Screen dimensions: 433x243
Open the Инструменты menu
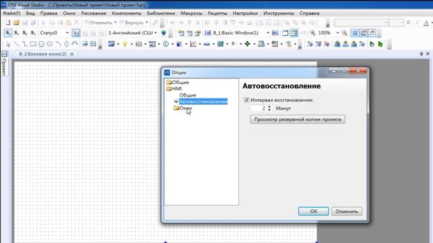click(279, 13)
